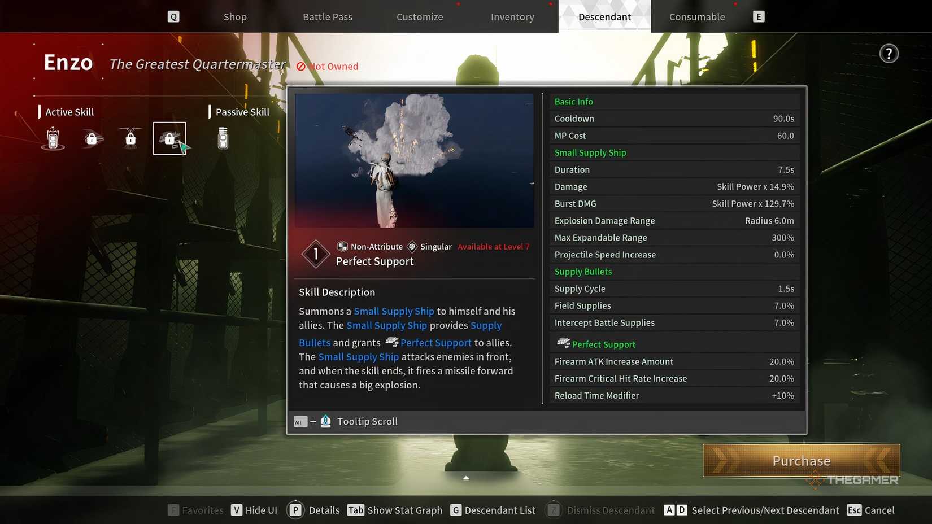The image size is (932, 524).
Task: Open the help question mark icon
Action: pos(889,54)
